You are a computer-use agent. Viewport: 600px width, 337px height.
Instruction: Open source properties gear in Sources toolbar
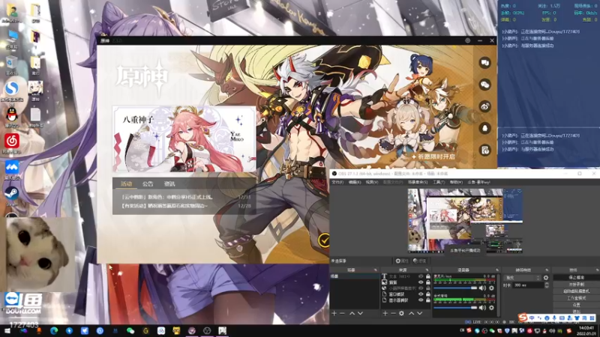tap(401, 313)
